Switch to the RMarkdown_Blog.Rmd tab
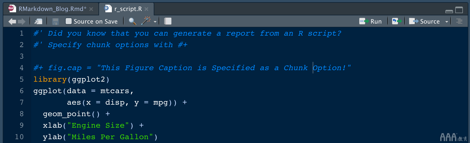This screenshot has height=143, width=470. 51,9
